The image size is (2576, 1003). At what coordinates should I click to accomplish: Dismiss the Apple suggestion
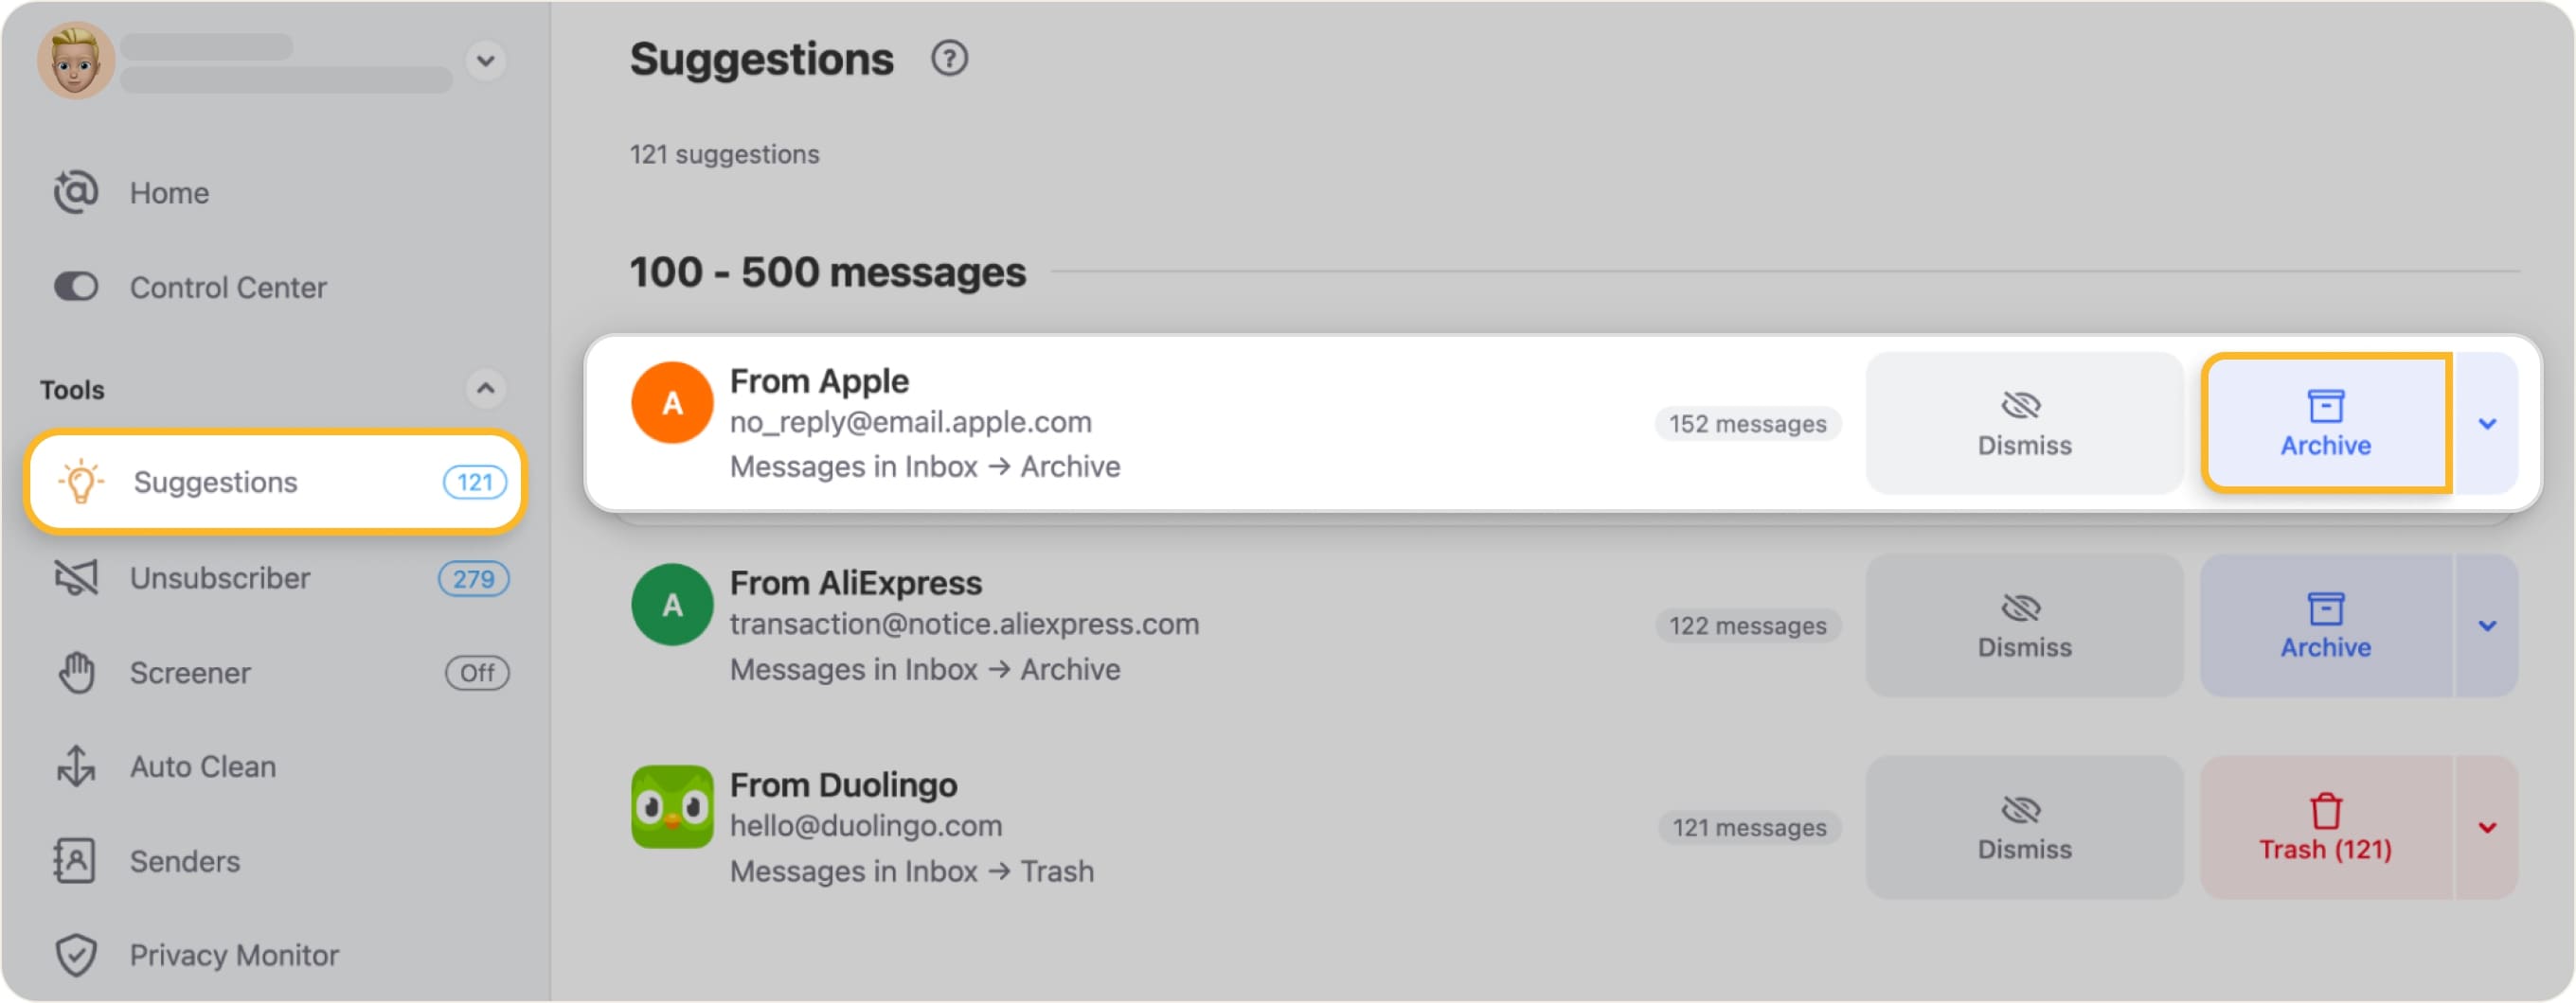pyautogui.click(x=2023, y=424)
